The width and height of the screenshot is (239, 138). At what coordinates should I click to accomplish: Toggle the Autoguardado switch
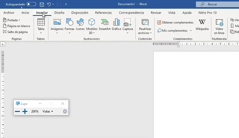tap(31, 4)
